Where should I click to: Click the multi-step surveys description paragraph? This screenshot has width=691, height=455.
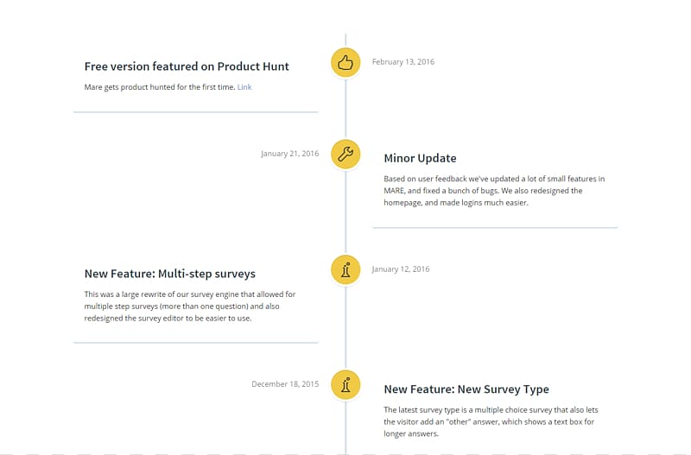[x=190, y=306]
